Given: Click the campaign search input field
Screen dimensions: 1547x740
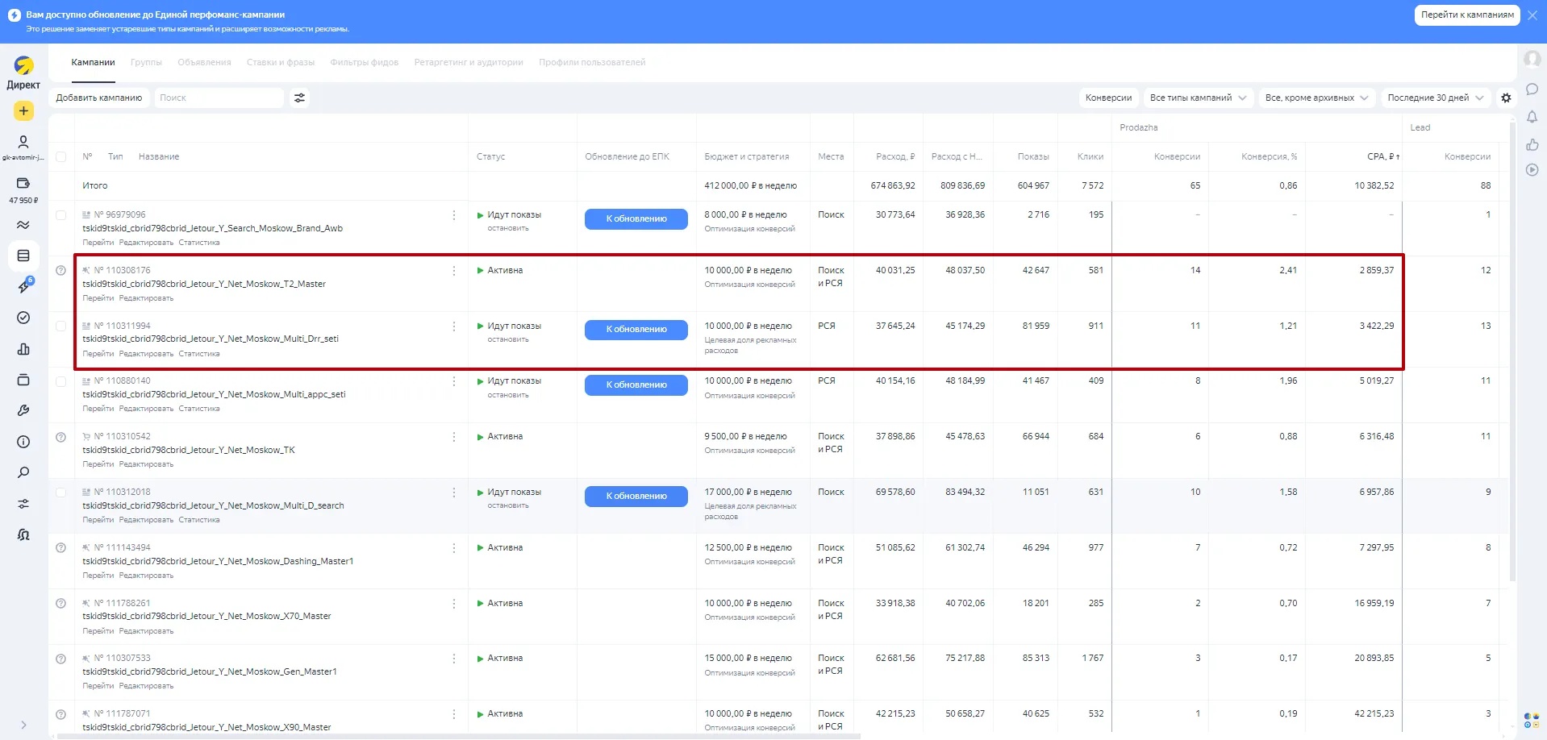Looking at the screenshot, I should point(219,98).
